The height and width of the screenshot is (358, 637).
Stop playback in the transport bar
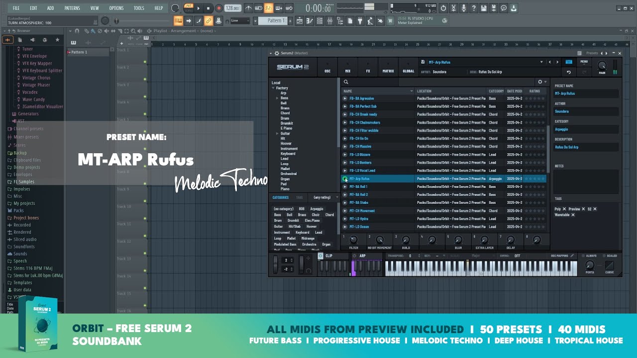click(x=208, y=8)
